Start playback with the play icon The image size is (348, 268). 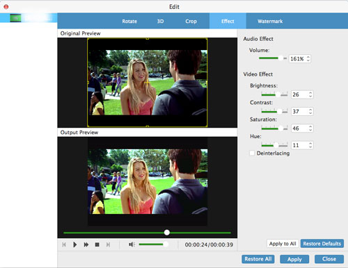pos(74,244)
